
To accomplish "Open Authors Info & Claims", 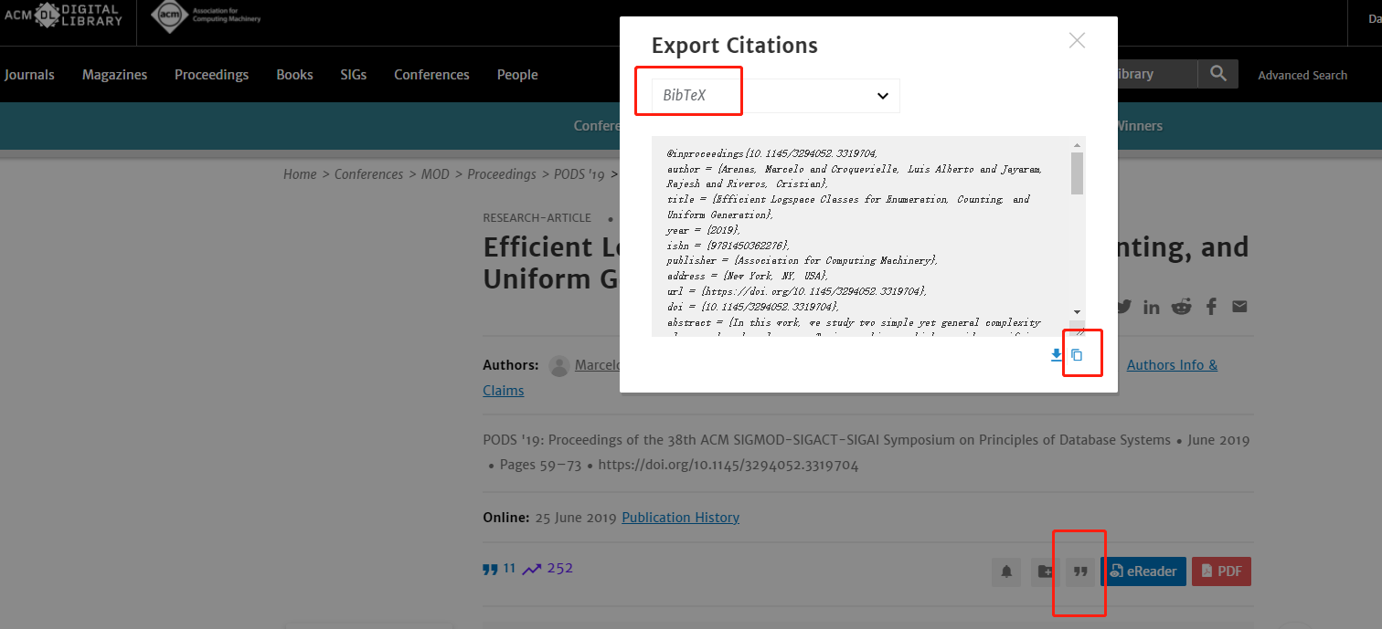I will (1172, 364).
